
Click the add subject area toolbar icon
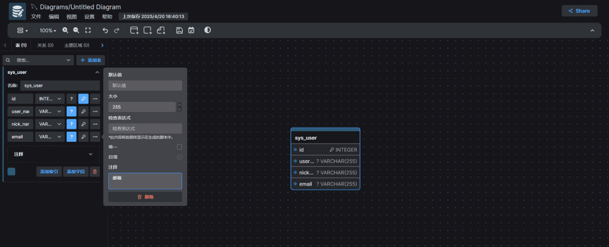pyautogui.click(x=148, y=30)
